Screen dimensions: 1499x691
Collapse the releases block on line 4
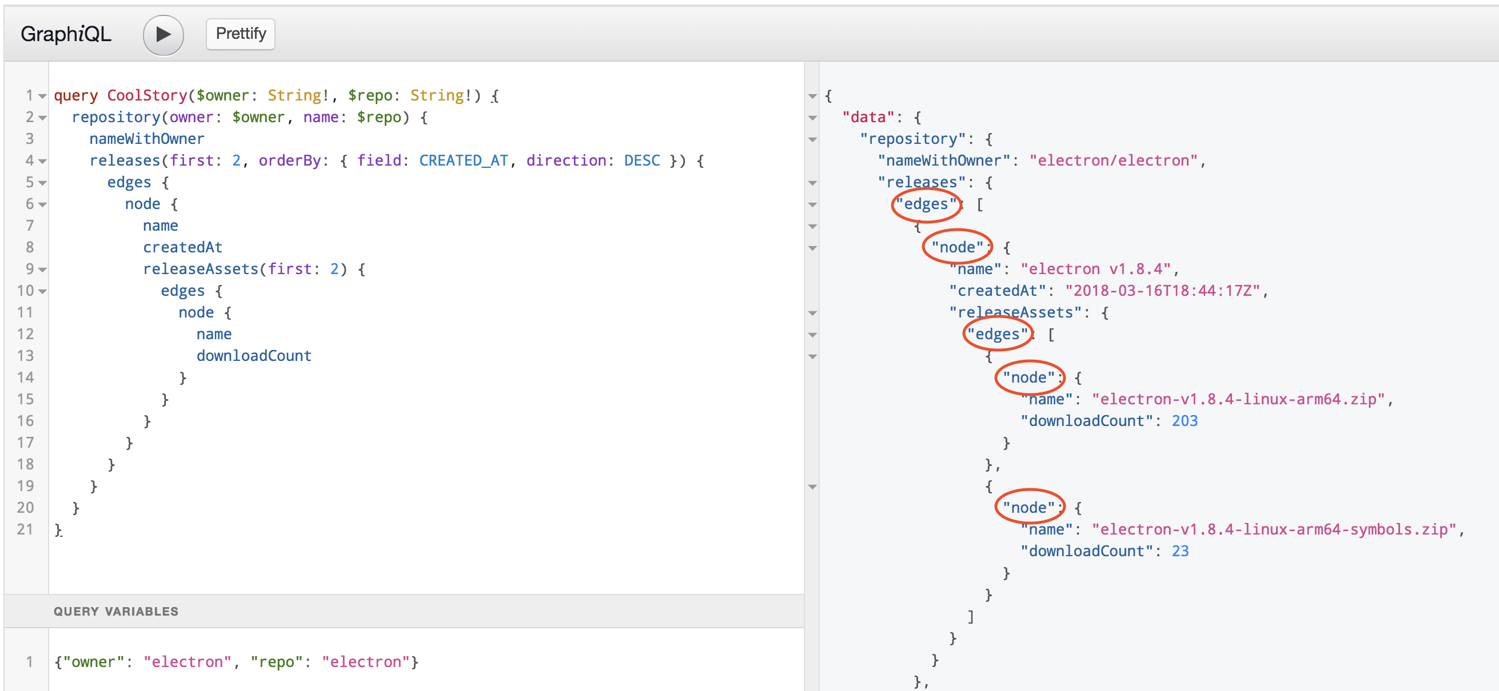[41, 162]
